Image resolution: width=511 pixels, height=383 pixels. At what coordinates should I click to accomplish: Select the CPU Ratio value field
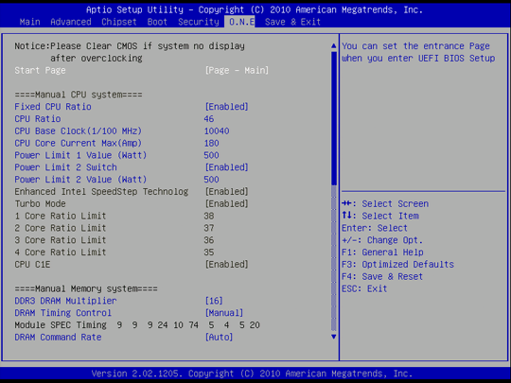[209, 119]
